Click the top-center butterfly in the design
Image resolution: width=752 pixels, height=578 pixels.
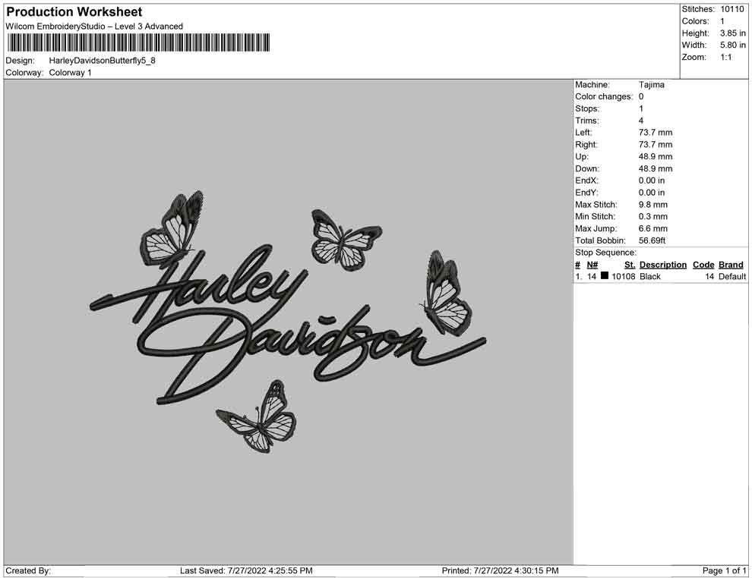click(346, 240)
